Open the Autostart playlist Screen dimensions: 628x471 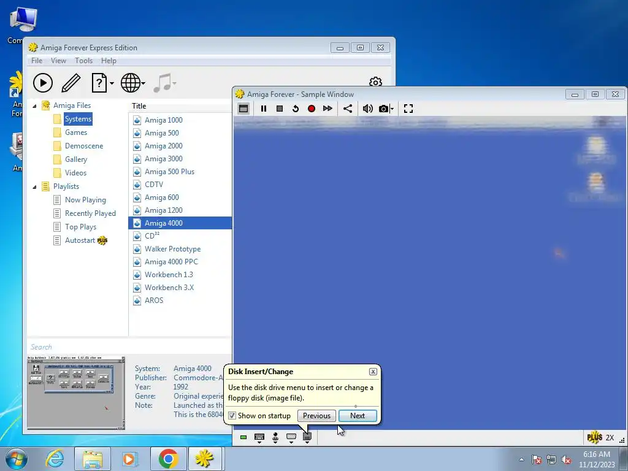coord(80,240)
